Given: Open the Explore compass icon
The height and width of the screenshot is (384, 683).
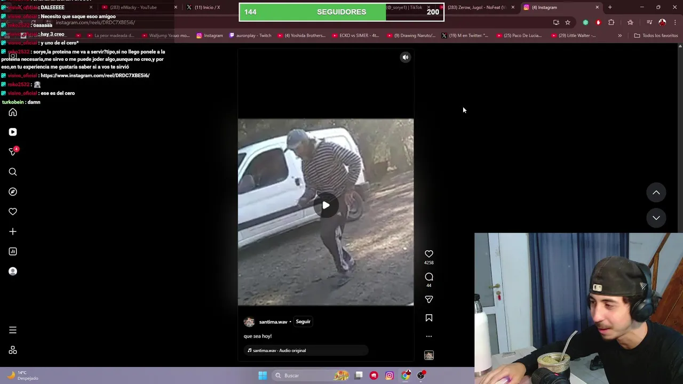Looking at the screenshot, I should (13, 191).
